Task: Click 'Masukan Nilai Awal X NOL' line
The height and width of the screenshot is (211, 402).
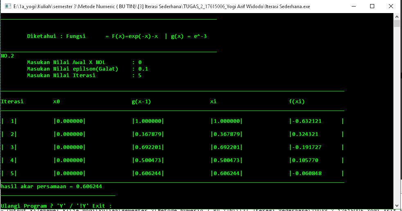Action: coord(84,62)
